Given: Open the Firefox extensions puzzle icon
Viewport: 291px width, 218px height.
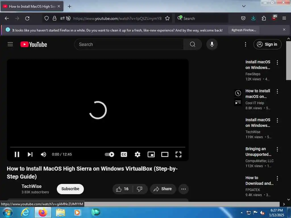Looking at the screenshot, I should 264,18.
